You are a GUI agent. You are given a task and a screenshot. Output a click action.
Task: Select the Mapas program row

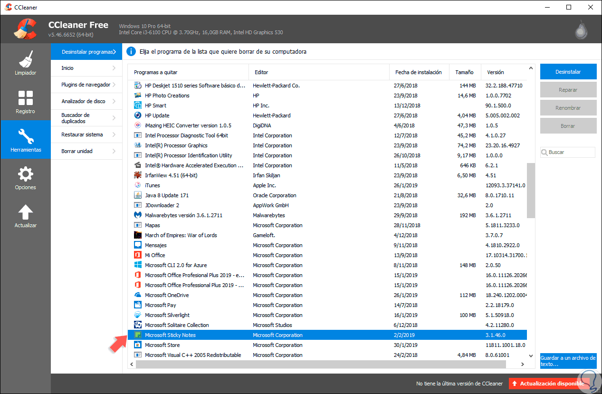(x=327, y=225)
